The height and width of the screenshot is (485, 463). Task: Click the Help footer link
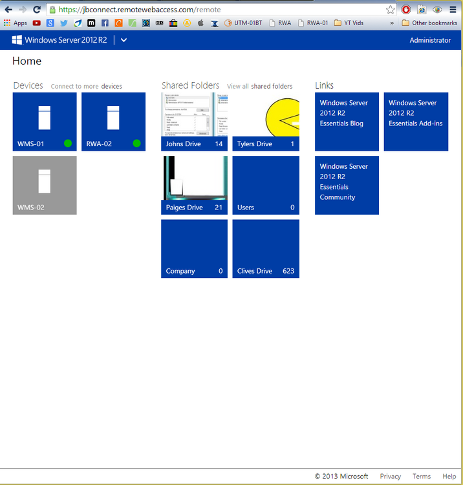click(x=449, y=477)
